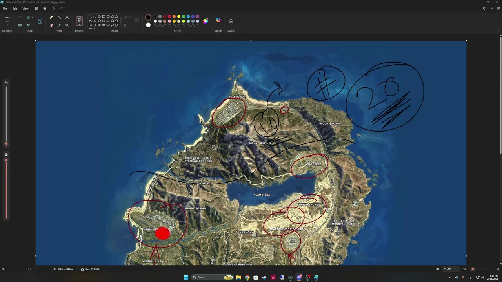The width and height of the screenshot is (502, 282).
Task: Select the Rectangle shape
Action: click(104, 17)
